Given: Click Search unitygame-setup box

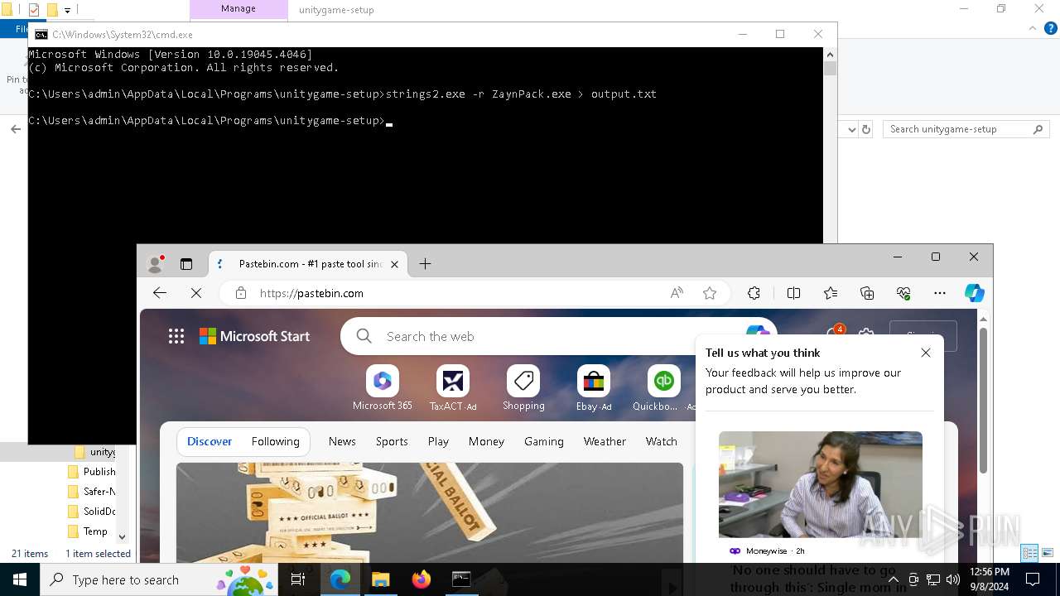Looking at the screenshot, I should click(x=966, y=129).
